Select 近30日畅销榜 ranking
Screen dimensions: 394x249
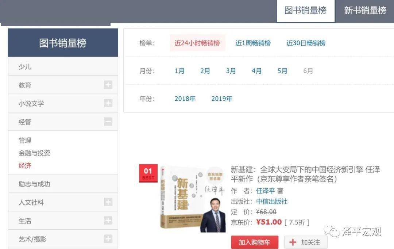tap(306, 43)
